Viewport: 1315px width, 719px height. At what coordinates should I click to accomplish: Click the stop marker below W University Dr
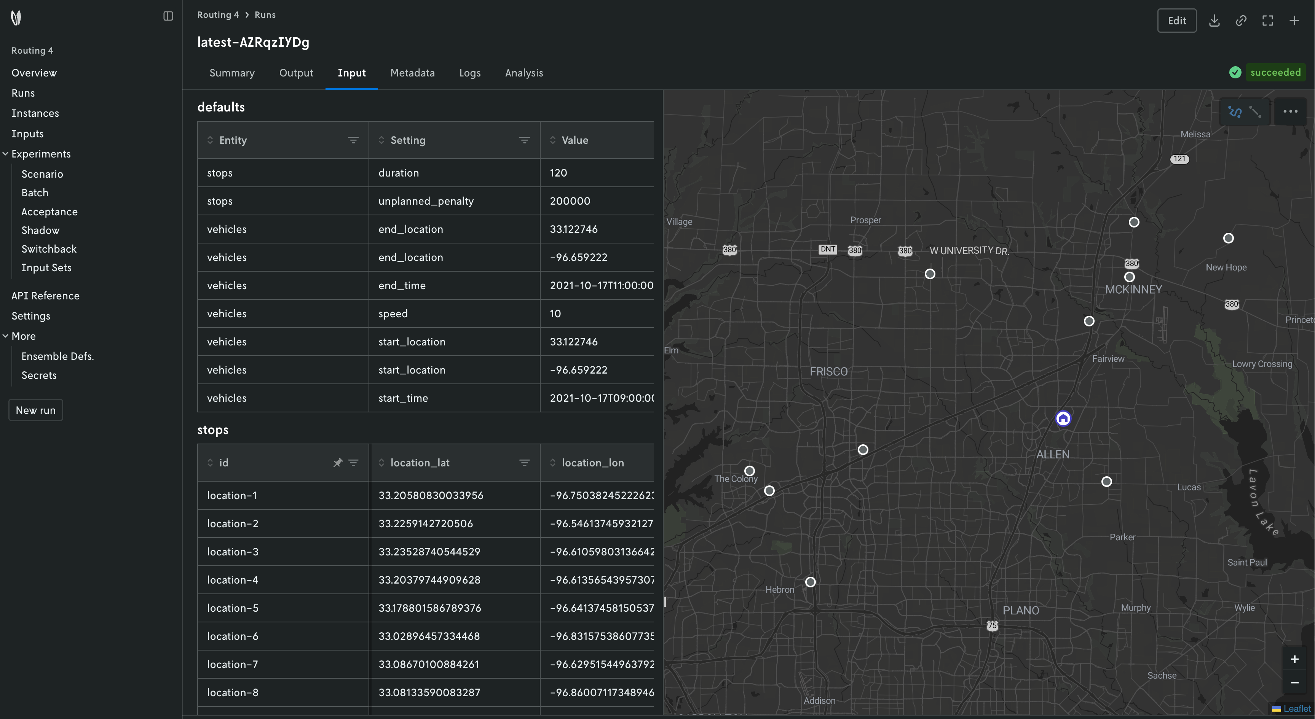[930, 274]
